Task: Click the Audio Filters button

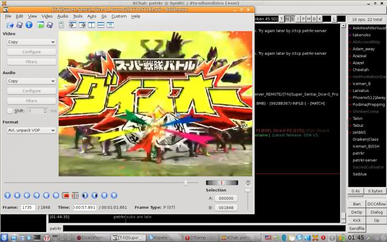Action: coord(32,101)
